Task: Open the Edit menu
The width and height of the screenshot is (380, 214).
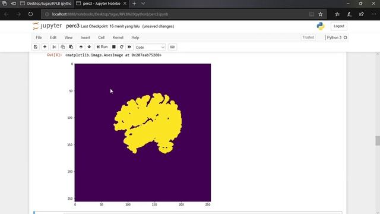Action: pos(53,37)
